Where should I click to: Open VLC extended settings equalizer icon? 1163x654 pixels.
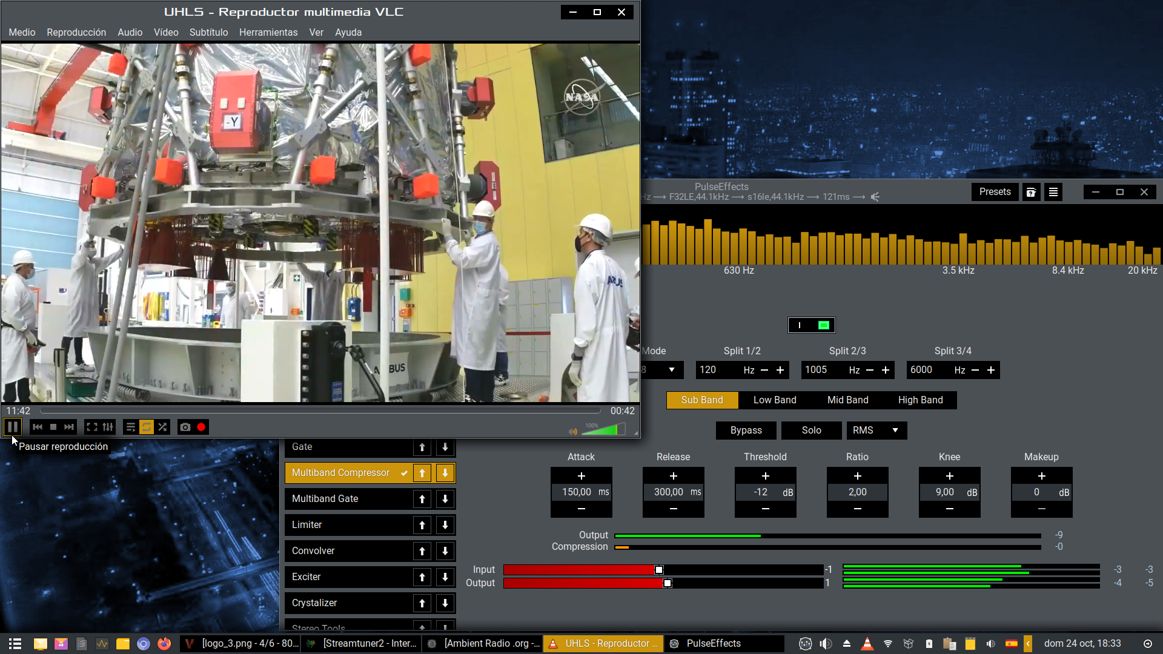[x=108, y=427]
